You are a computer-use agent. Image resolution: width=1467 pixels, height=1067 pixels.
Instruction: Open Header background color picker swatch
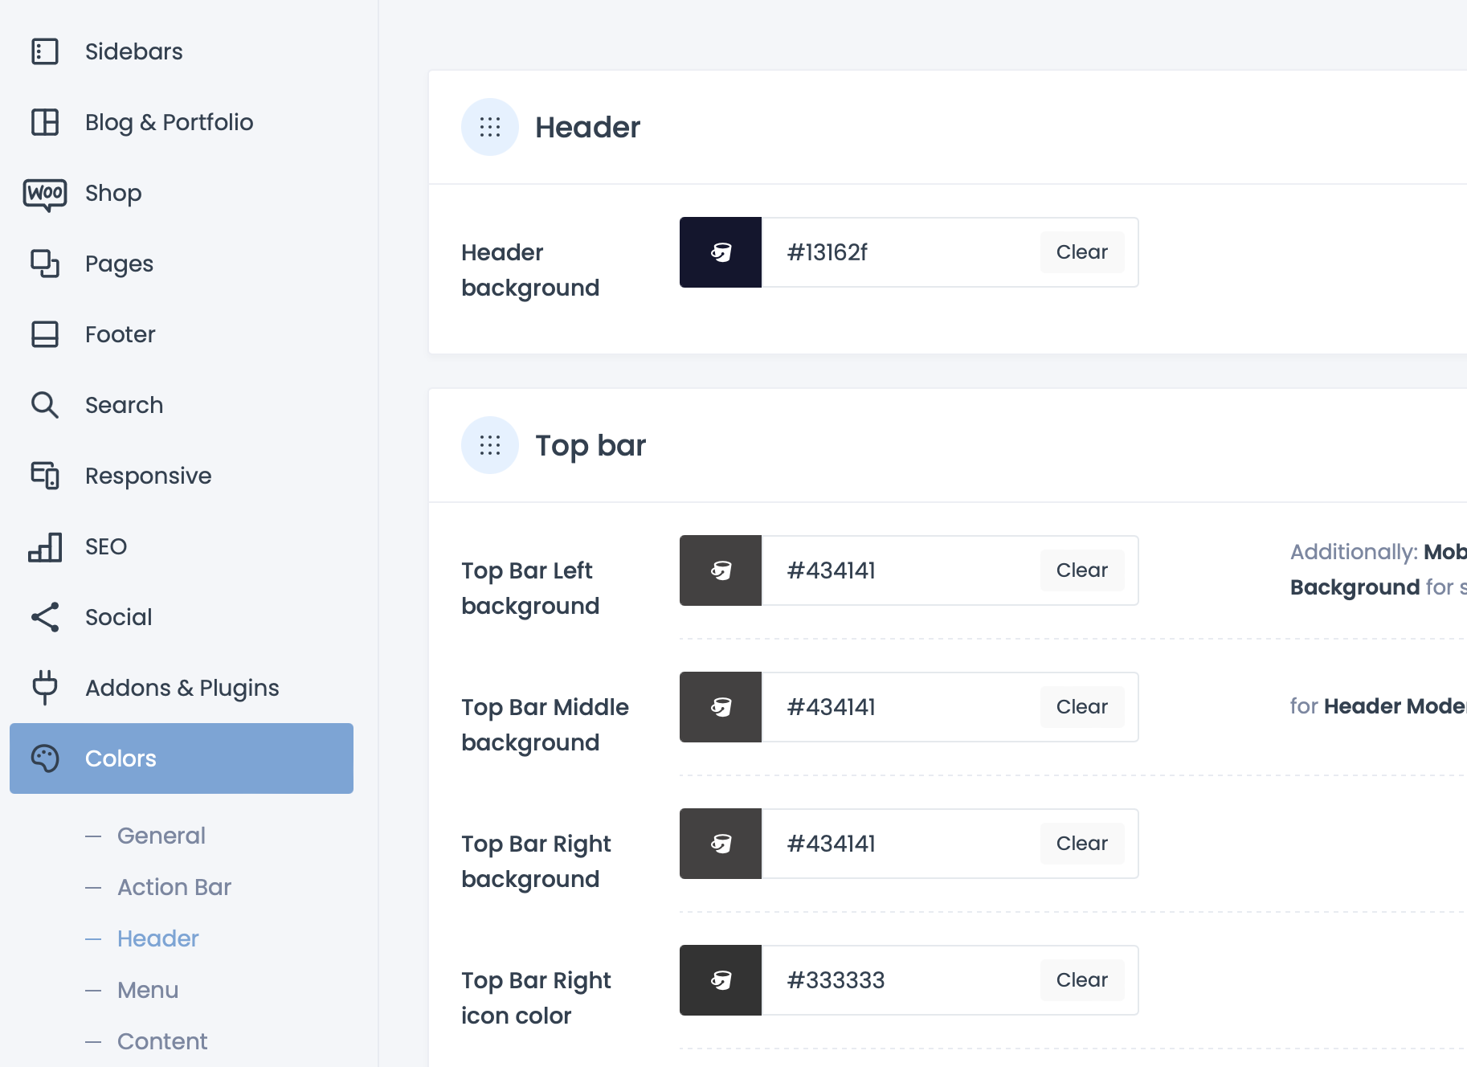pos(721,252)
